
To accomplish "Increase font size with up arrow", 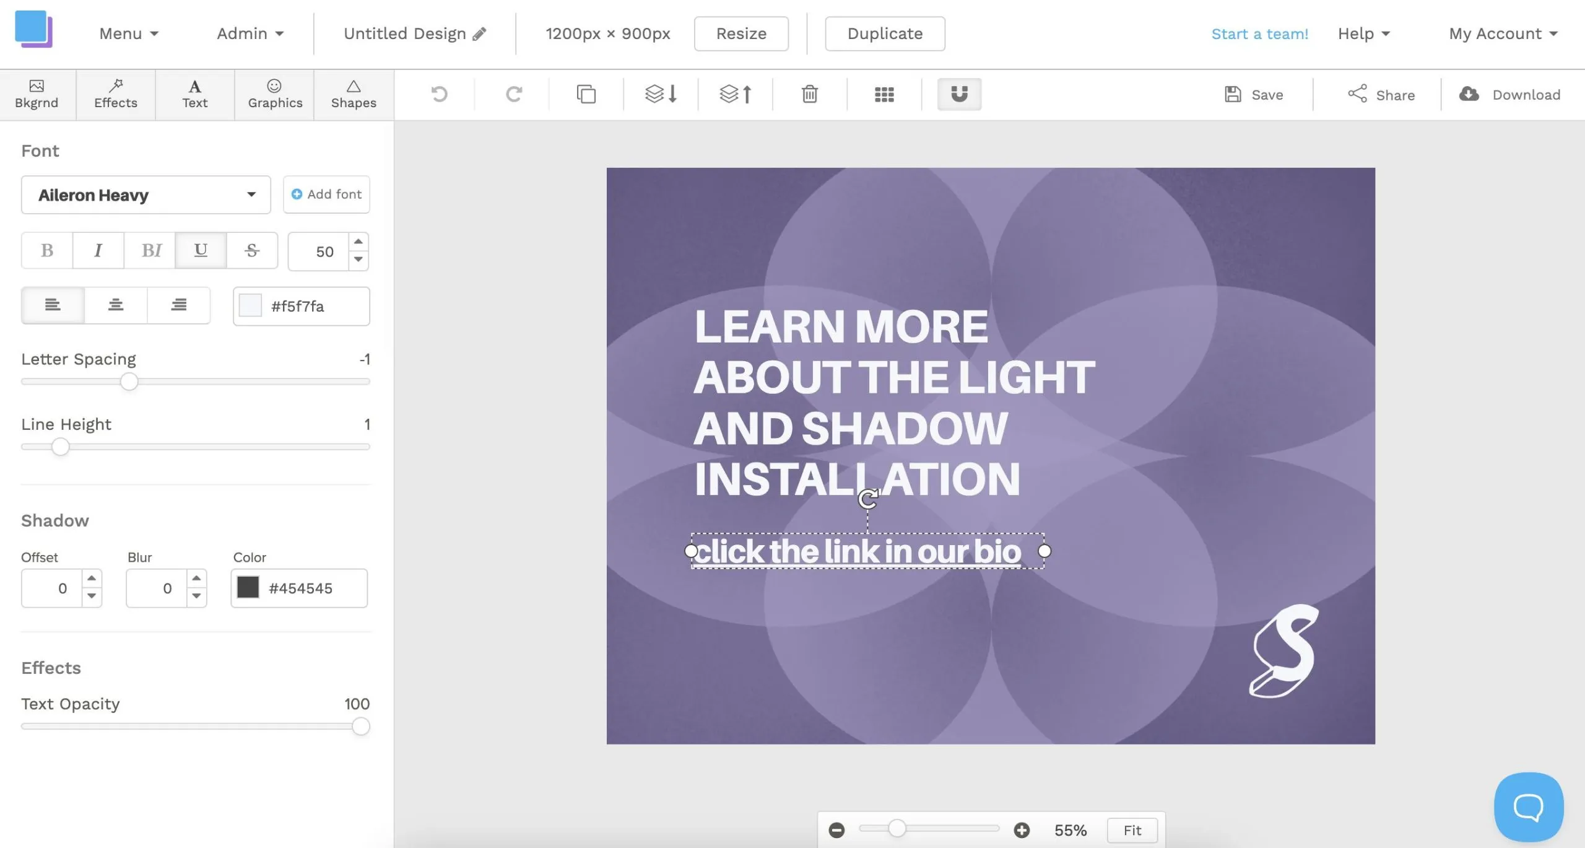I will (x=358, y=242).
